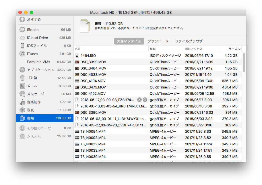Image resolution: width=262 pixels, height=185 pixels.
Task: Click the 362 MB size cell
Action: 231,125
